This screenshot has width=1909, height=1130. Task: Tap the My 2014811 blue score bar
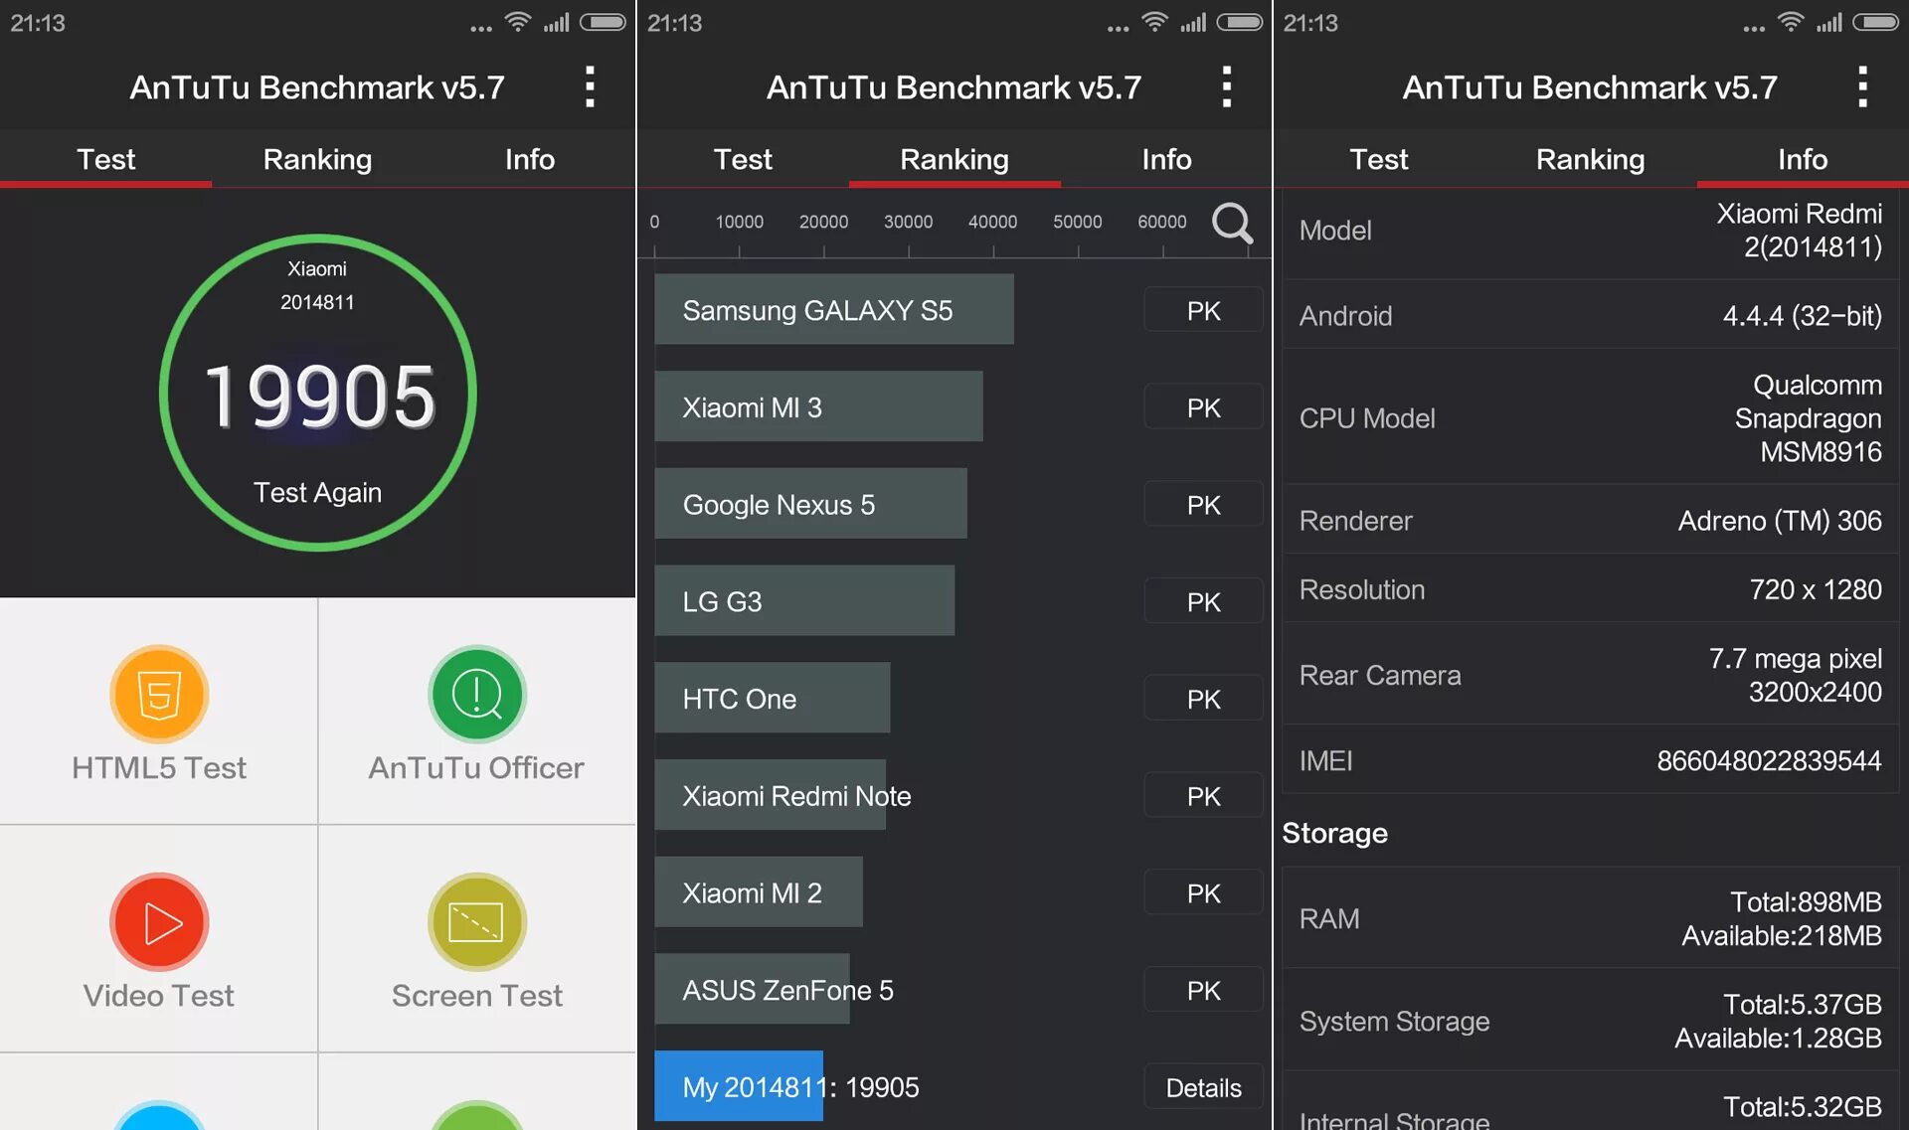[x=739, y=1085]
